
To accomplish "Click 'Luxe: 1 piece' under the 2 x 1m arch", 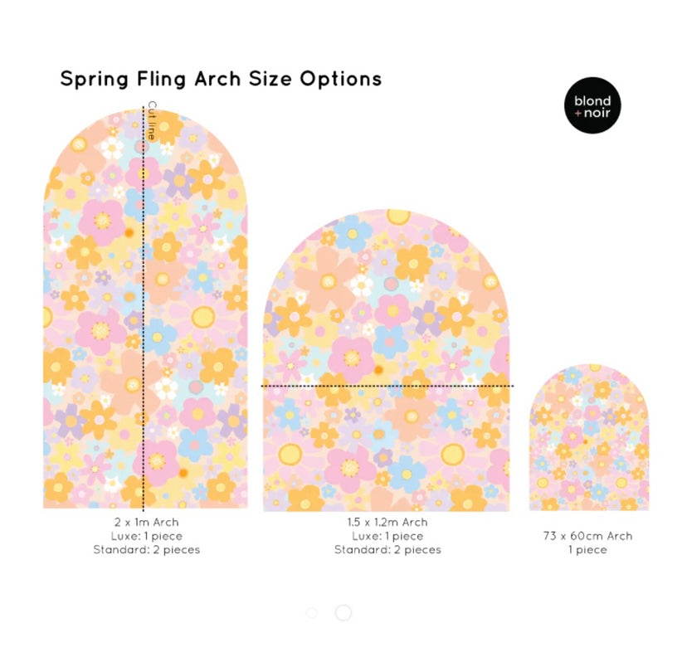I will pyautogui.click(x=146, y=536).
